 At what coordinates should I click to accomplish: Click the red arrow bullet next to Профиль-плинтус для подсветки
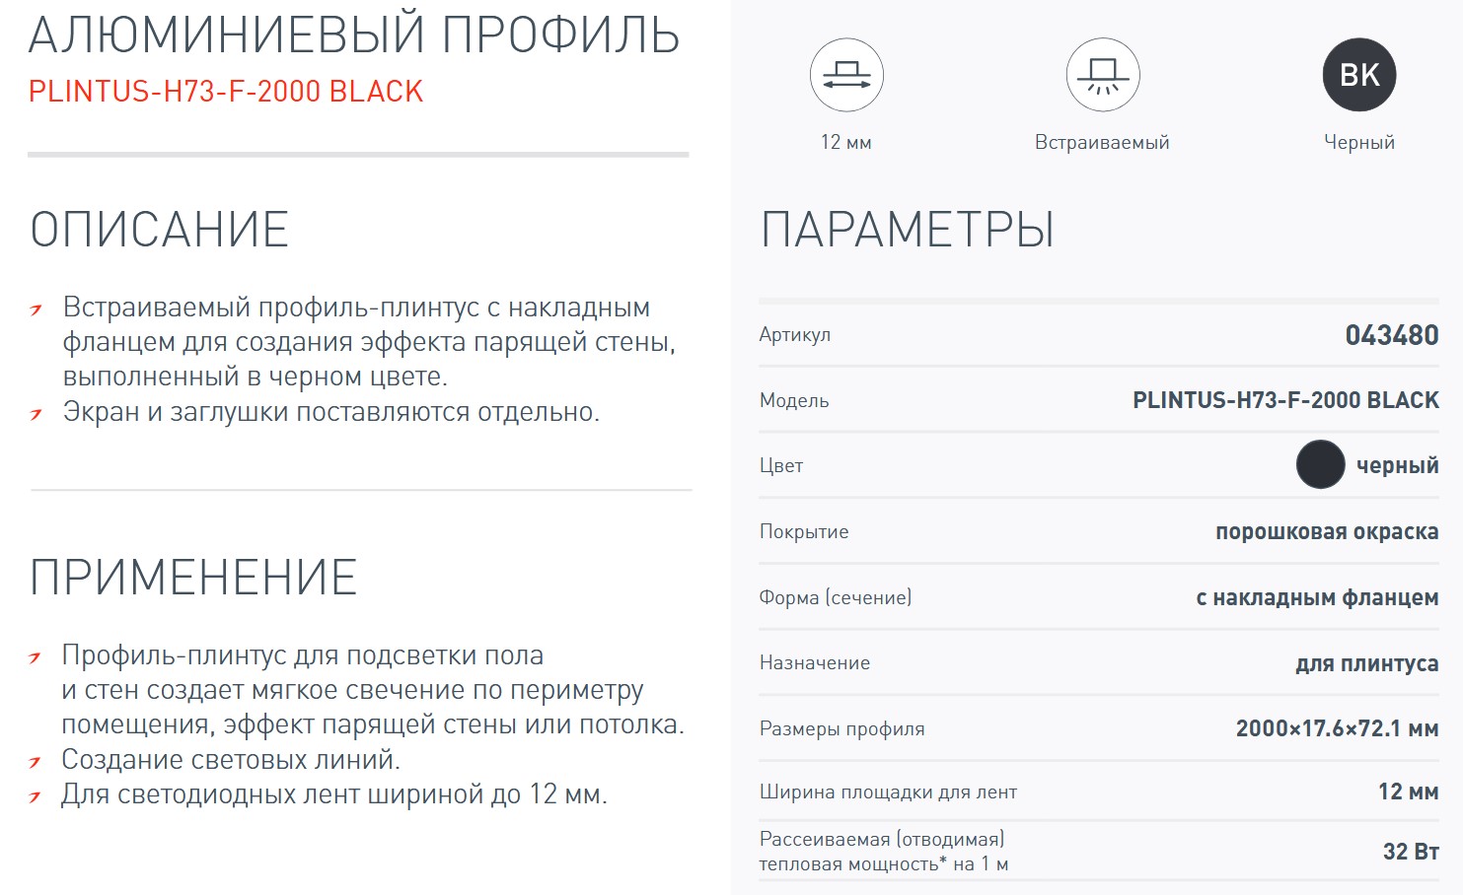(x=35, y=657)
